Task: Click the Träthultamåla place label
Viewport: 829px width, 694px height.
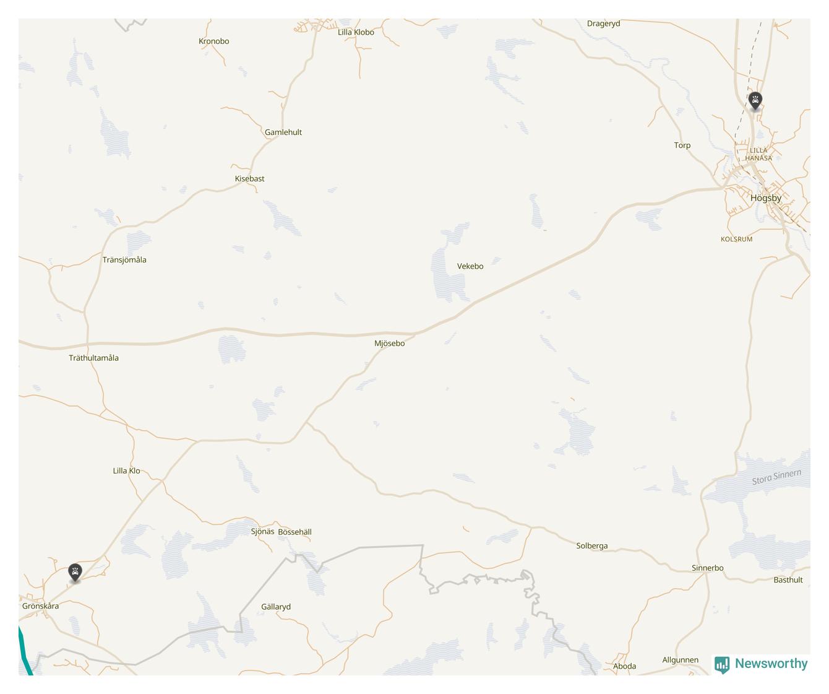Action: tap(93, 358)
